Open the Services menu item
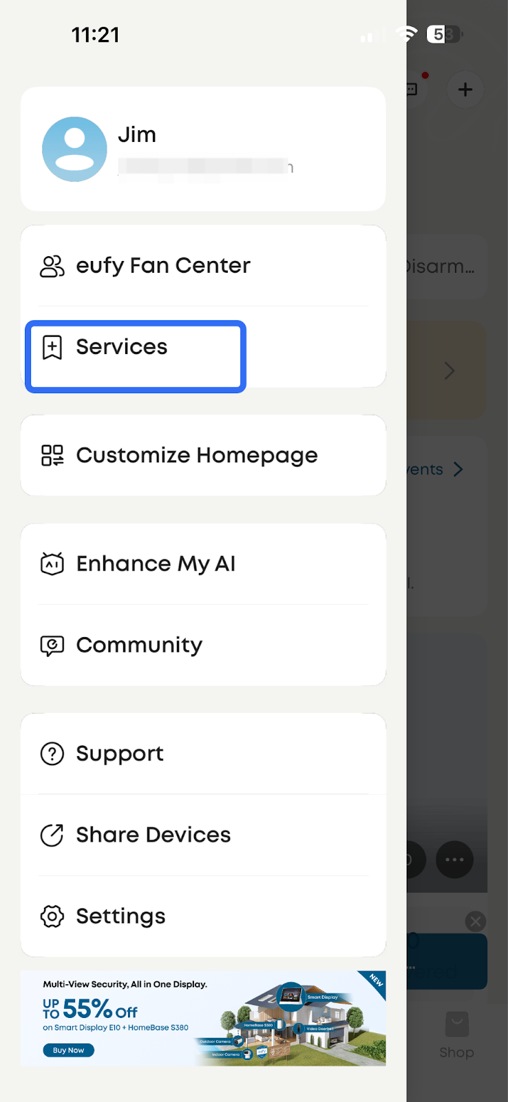Image resolution: width=508 pixels, height=1102 pixels. click(x=122, y=347)
